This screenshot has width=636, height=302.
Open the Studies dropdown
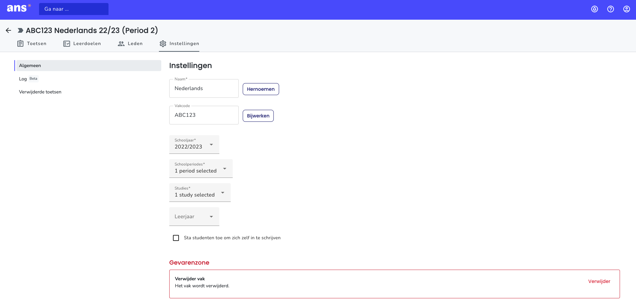point(200,193)
